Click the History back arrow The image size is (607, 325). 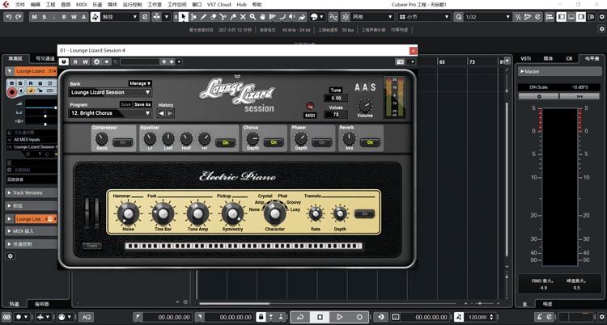161,113
